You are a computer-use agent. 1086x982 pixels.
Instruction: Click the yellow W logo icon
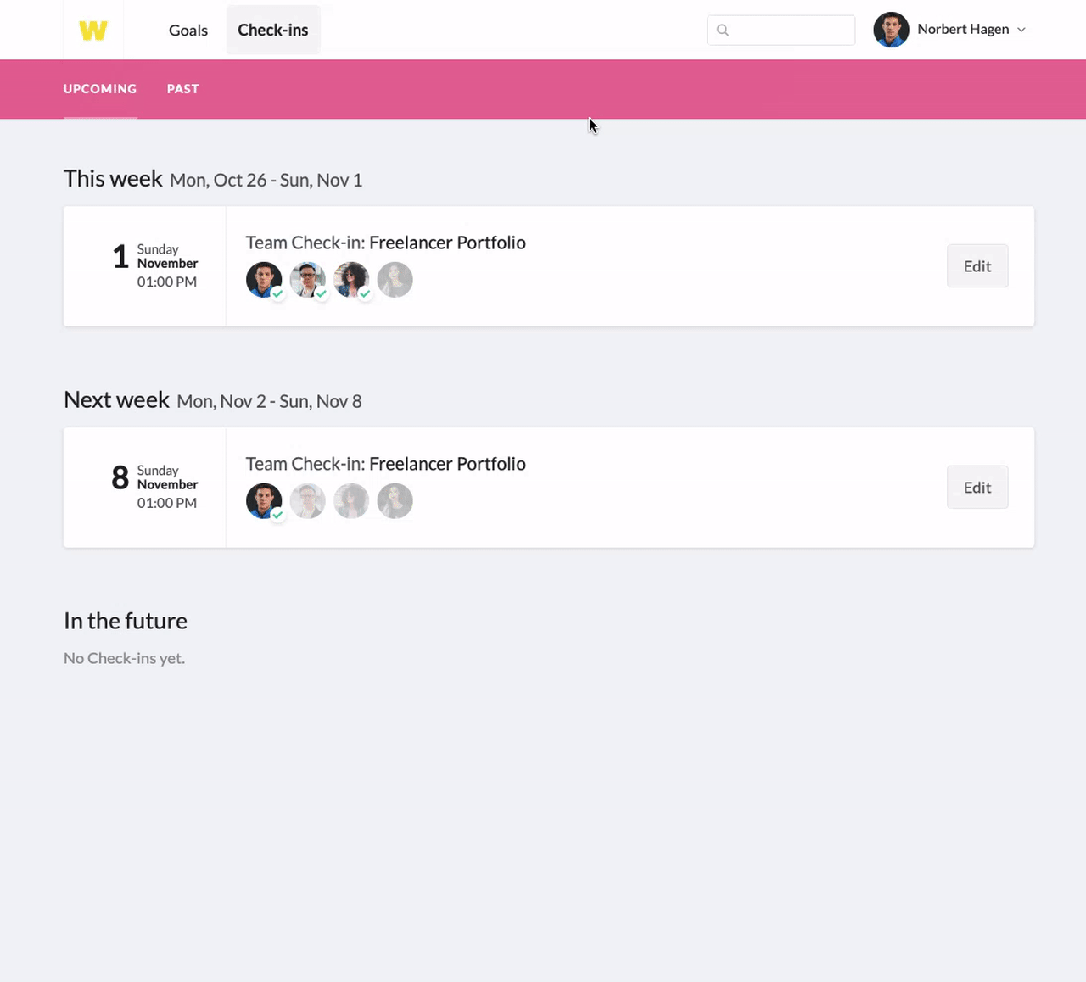pos(93,31)
